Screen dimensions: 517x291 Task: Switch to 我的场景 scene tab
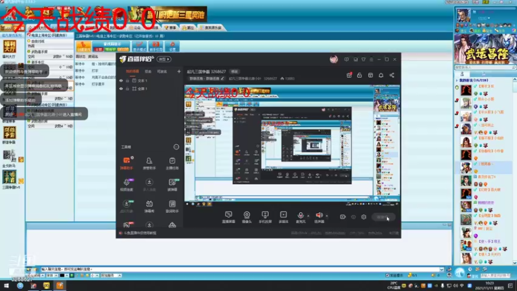[x=132, y=71]
